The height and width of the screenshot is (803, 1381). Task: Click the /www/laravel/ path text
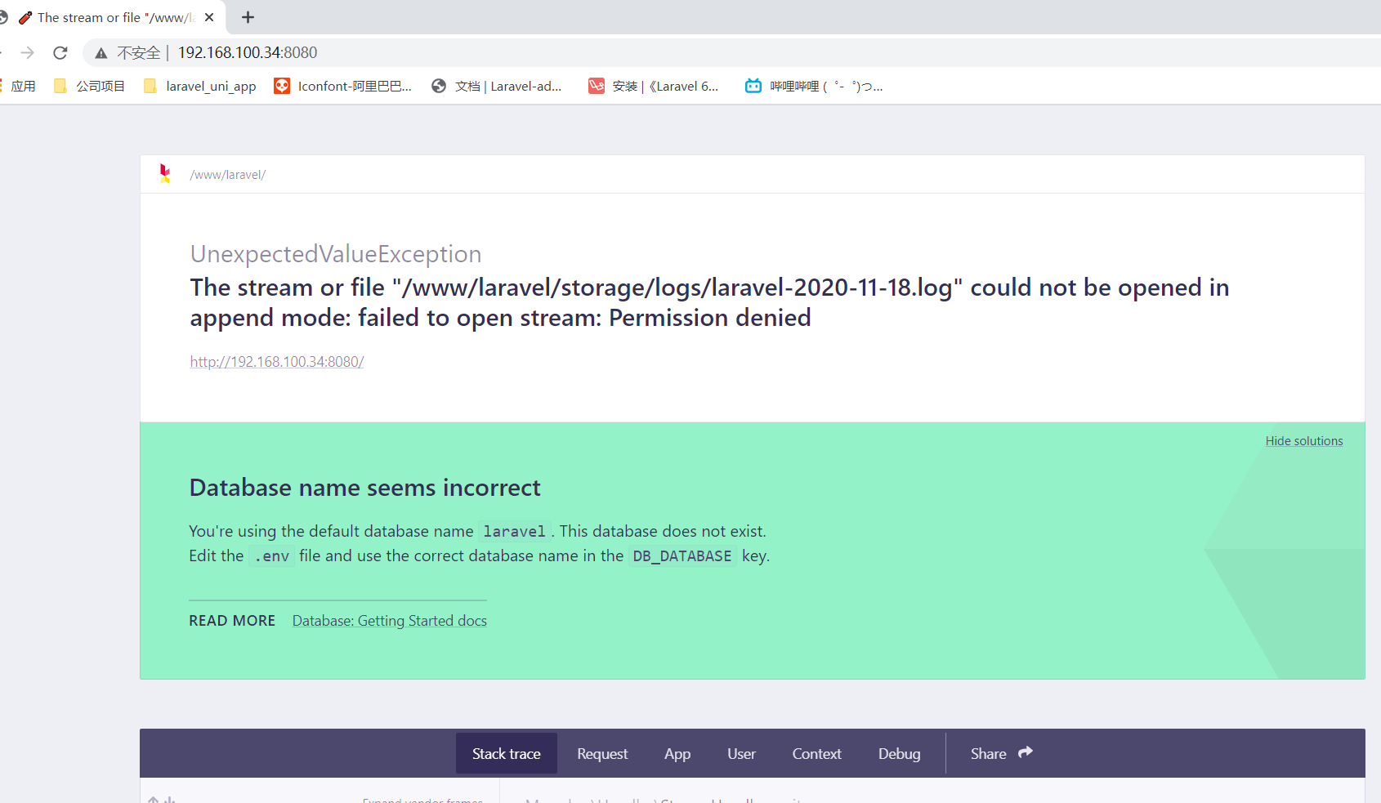(x=228, y=175)
